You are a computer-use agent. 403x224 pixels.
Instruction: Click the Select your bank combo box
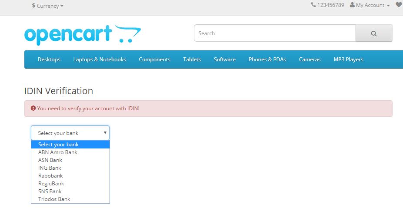pyautogui.click(x=70, y=133)
